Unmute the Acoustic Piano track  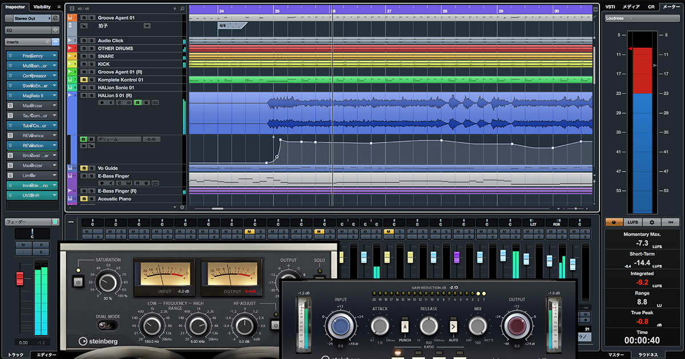click(x=83, y=199)
